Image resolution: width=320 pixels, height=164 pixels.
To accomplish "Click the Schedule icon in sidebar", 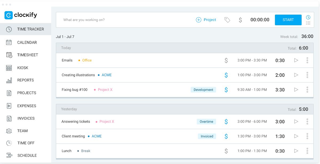I will [x=9, y=155].
